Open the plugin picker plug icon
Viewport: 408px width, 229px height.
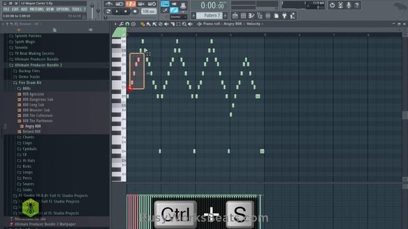click(284, 16)
